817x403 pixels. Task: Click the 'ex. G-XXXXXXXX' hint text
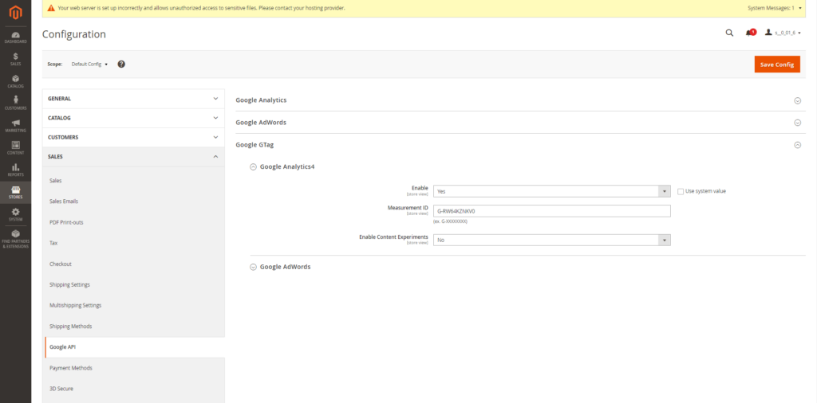pos(450,221)
